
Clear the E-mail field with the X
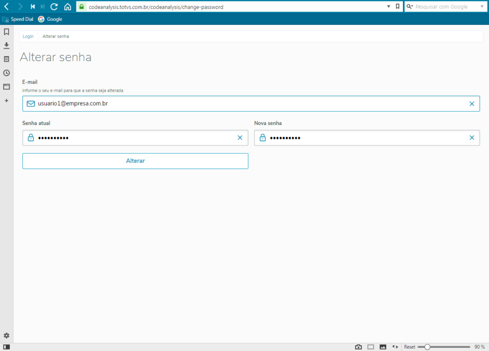472,103
